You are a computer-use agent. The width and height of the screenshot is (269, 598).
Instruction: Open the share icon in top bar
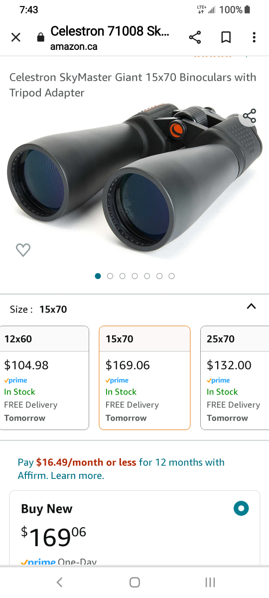click(x=195, y=37)
